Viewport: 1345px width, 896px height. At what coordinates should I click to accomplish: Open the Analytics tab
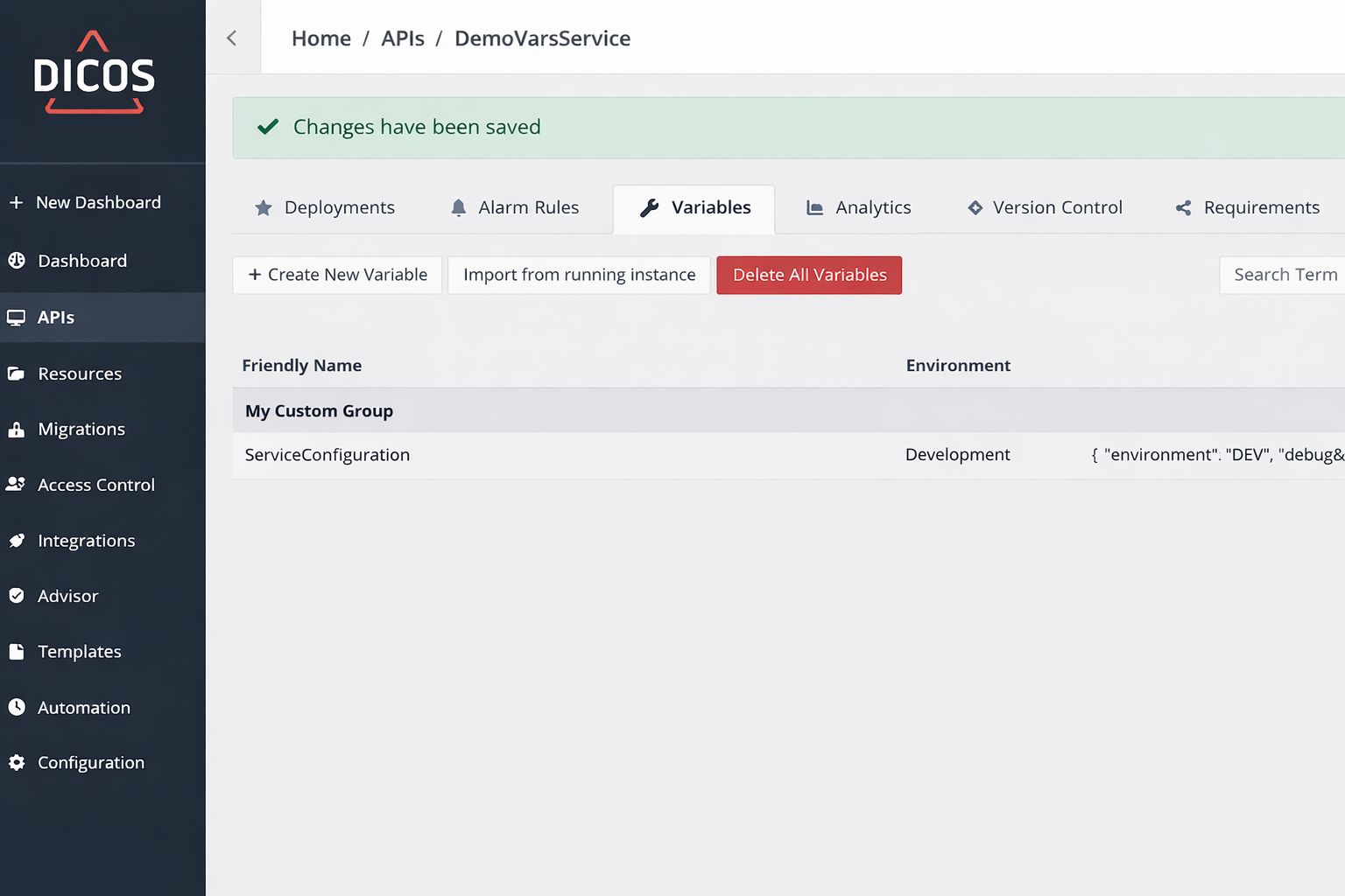(x=858, y=208)
